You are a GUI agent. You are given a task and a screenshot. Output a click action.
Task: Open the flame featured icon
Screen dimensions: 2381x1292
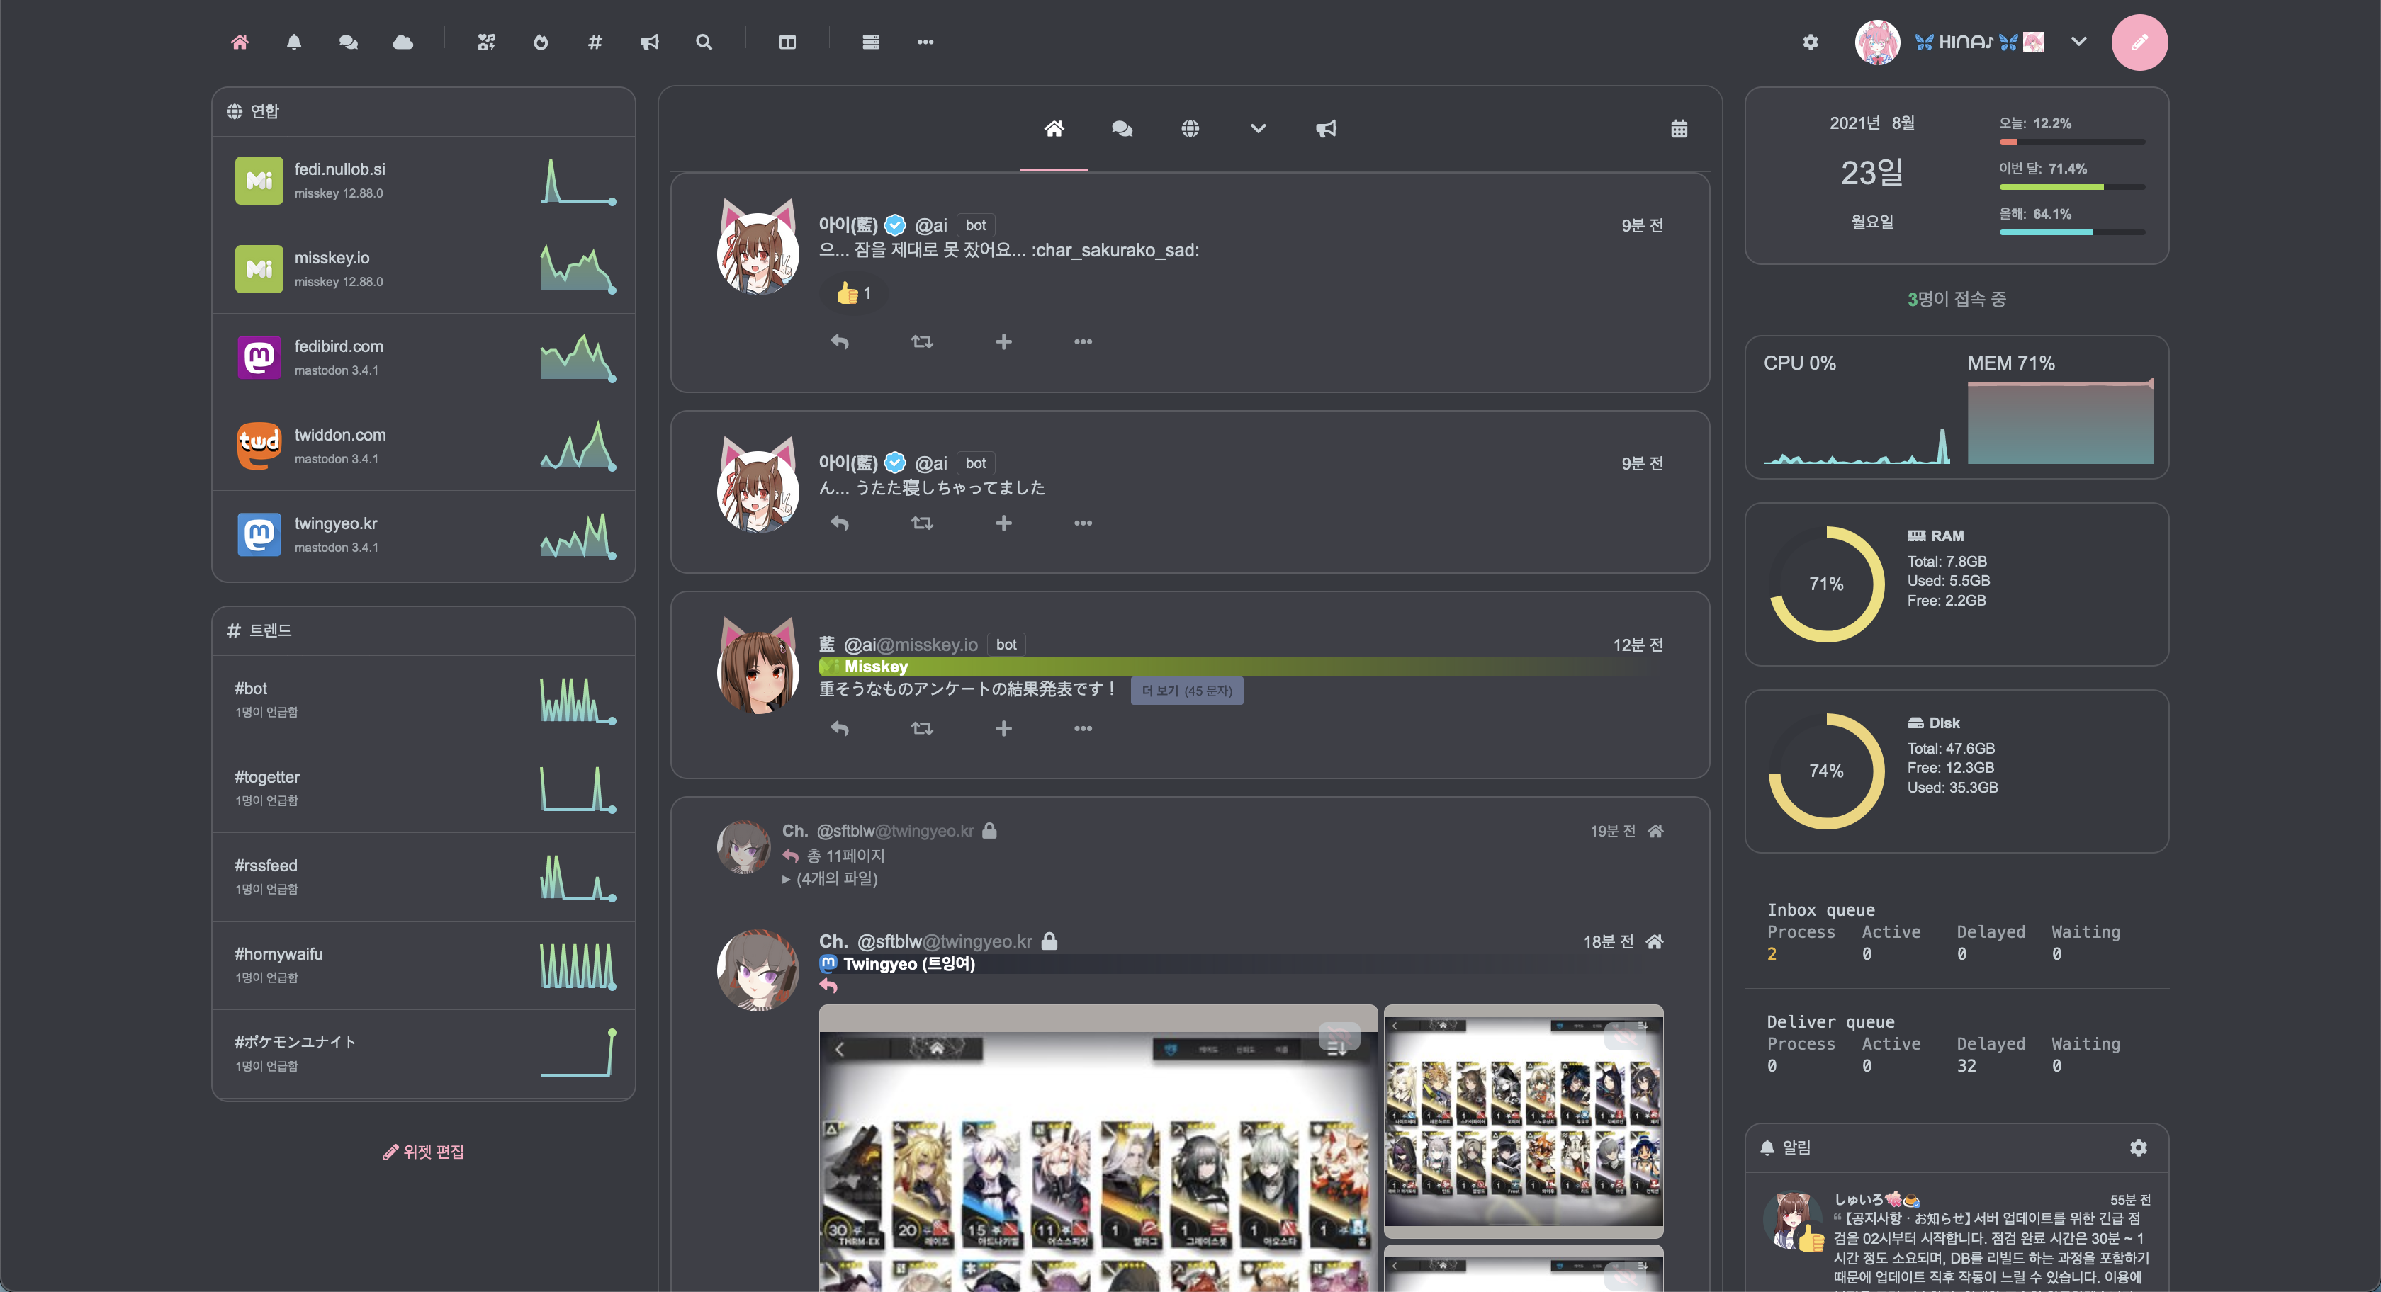(x=541, y=42)
